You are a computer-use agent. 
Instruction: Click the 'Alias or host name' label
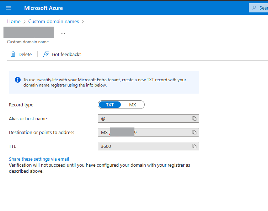28,118
